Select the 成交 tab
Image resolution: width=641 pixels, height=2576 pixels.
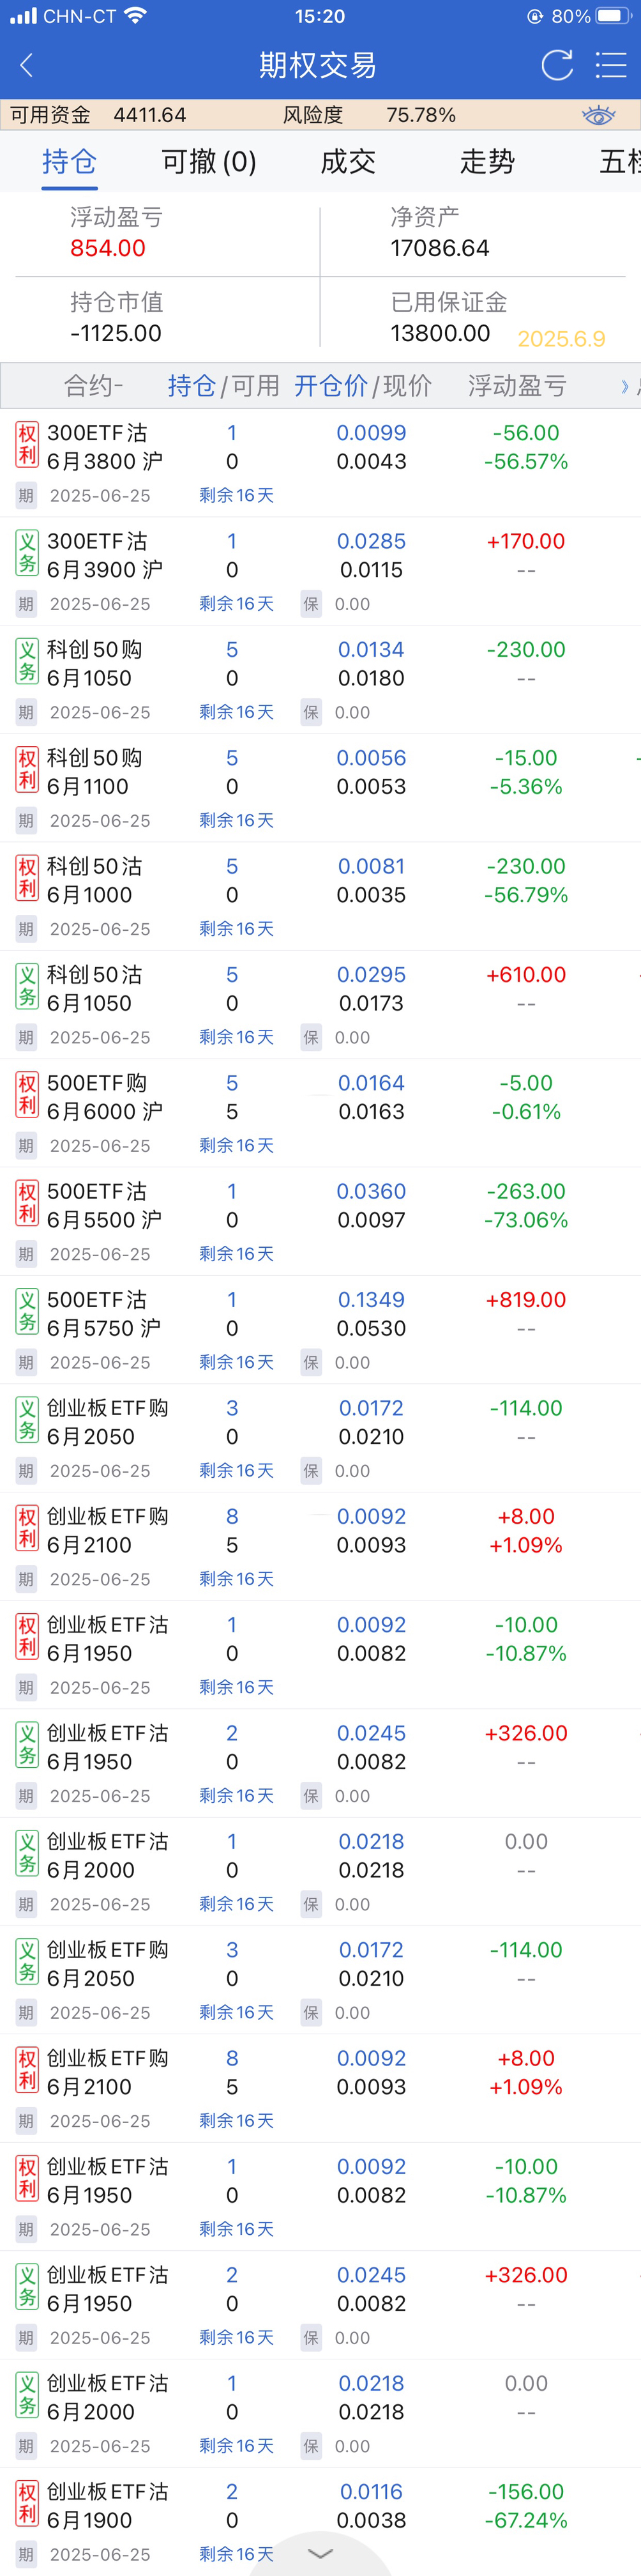pyautogui.click(x=348, y=162)
